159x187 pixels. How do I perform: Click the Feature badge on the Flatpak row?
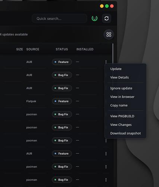[62, 101]
